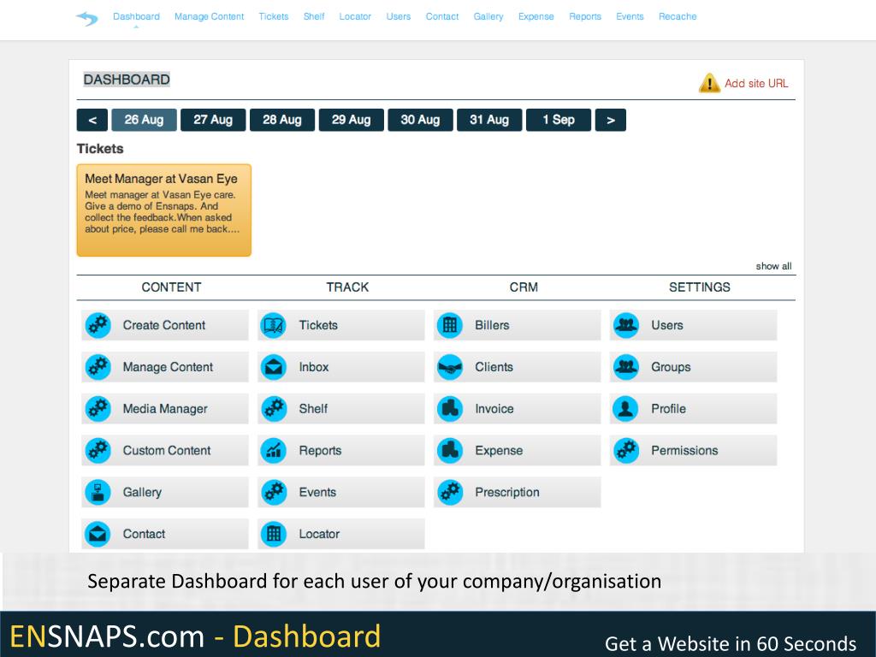The image size is (876, 657).
Task: Click the Groups label
Action: (x=671, y=367)
